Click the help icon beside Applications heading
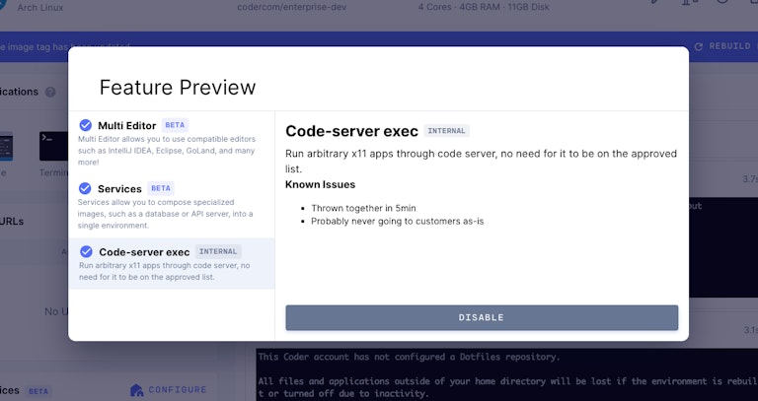 pos(50,92)
